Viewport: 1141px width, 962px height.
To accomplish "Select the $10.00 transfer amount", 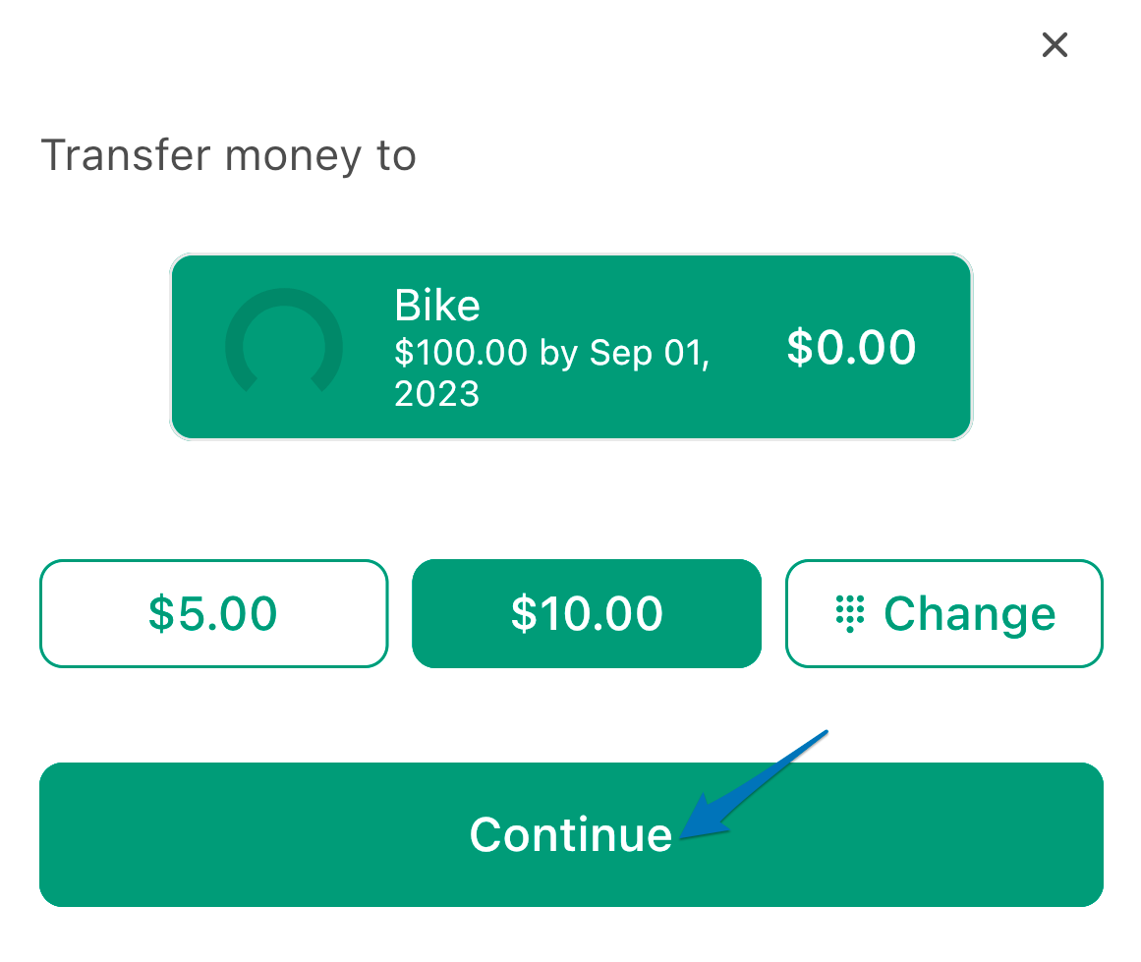I will coord(587,613).
